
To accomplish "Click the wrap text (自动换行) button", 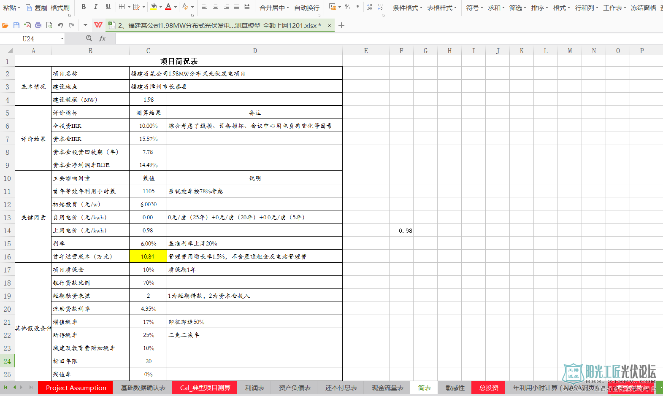I will point(307,8).
